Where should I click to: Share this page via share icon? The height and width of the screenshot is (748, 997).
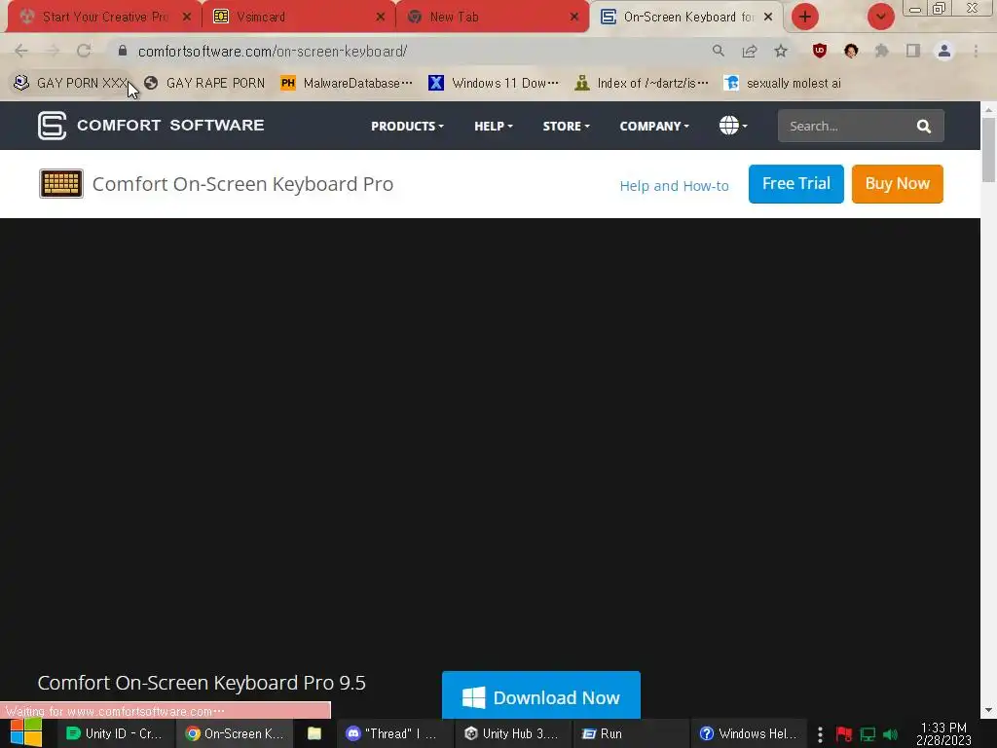750,51
